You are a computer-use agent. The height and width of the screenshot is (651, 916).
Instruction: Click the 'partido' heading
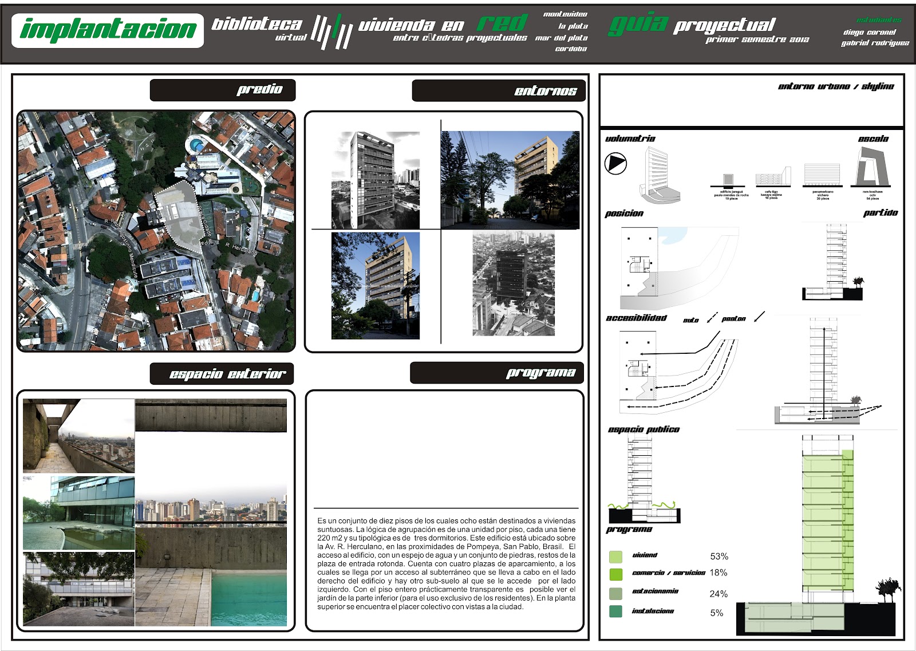click(x=881, y=213)
